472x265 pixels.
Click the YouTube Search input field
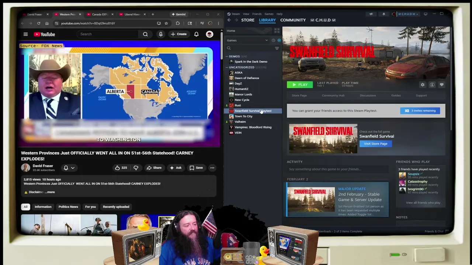[108, 34]
